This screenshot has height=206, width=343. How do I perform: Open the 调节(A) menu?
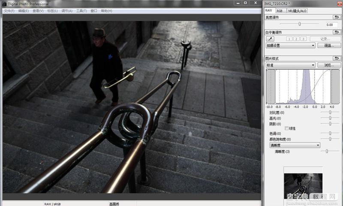(67, 11)
